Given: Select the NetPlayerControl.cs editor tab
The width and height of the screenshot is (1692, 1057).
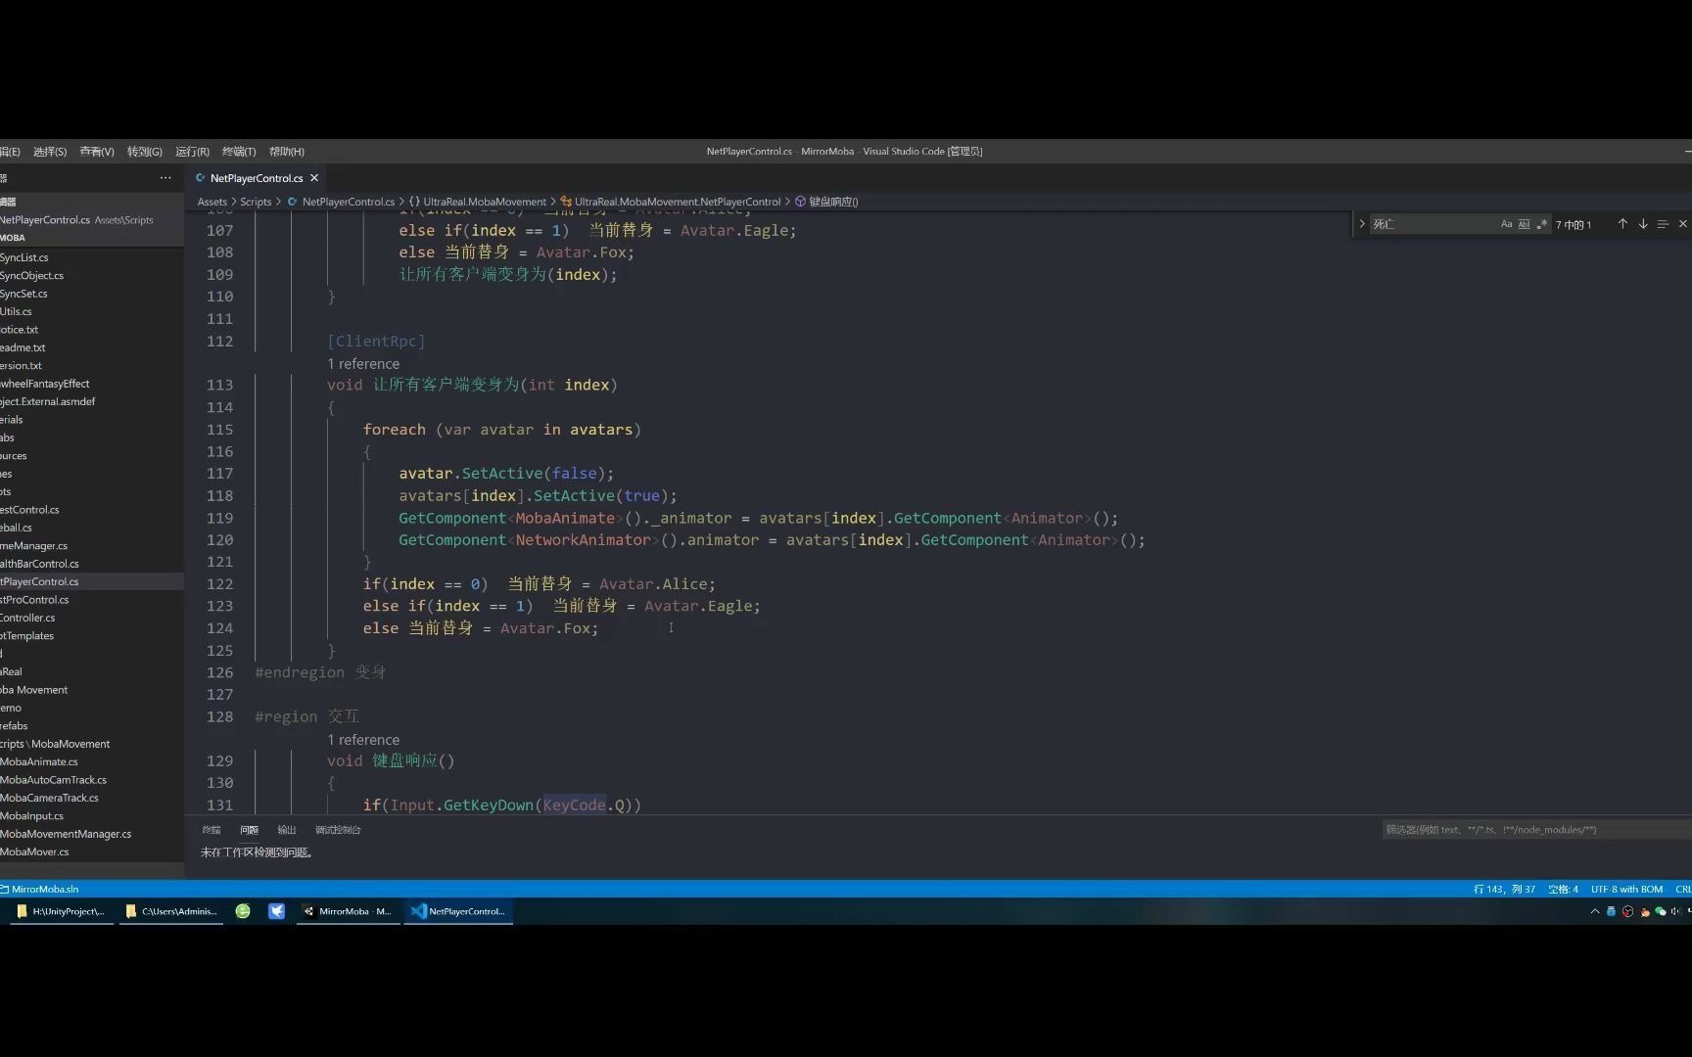Looking at the screenshot, I should pyautogui.click(x=256, y=178).
